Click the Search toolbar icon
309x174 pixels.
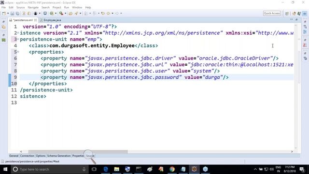76,14
